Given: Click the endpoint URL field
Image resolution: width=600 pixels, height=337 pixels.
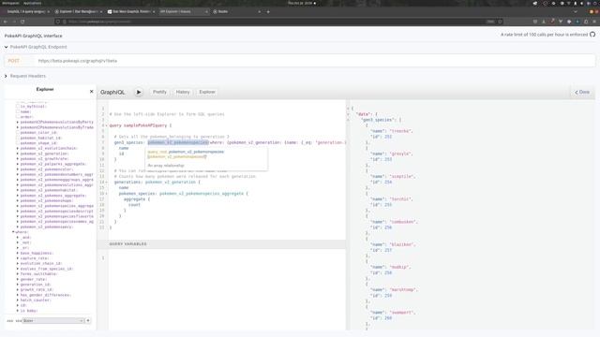Looking at the screenshot, I should tap(314, 61).
